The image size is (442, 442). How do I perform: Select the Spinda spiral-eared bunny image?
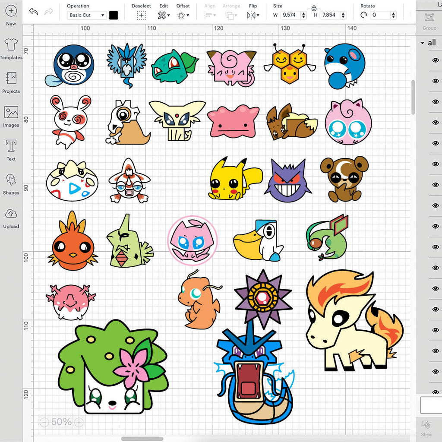(x=70, y=122)
